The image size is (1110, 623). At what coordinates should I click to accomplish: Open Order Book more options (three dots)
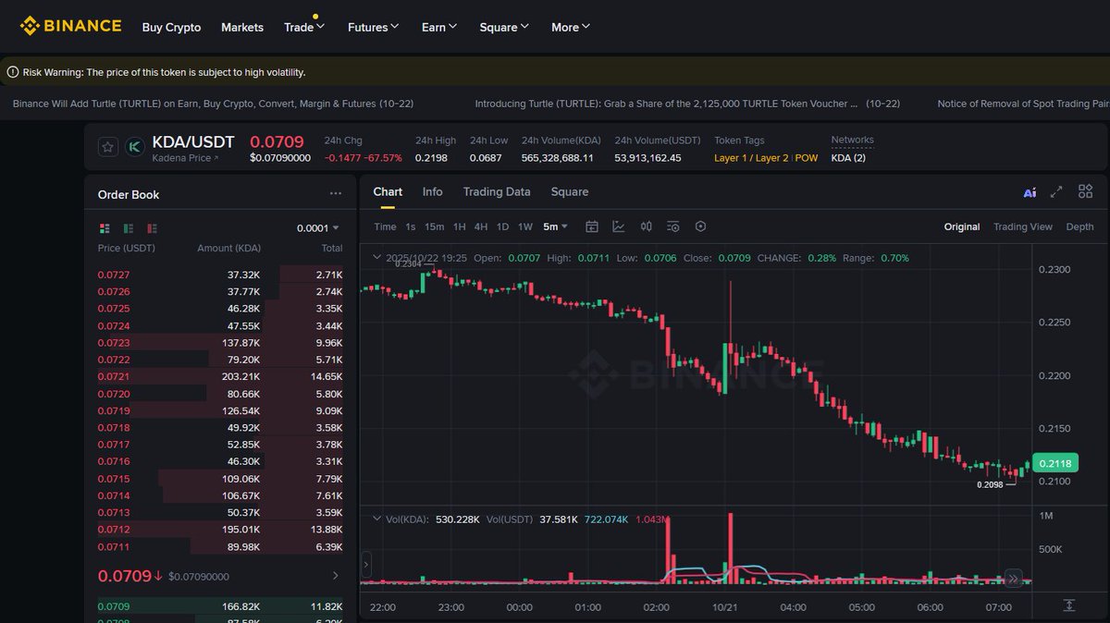point(336,194)
